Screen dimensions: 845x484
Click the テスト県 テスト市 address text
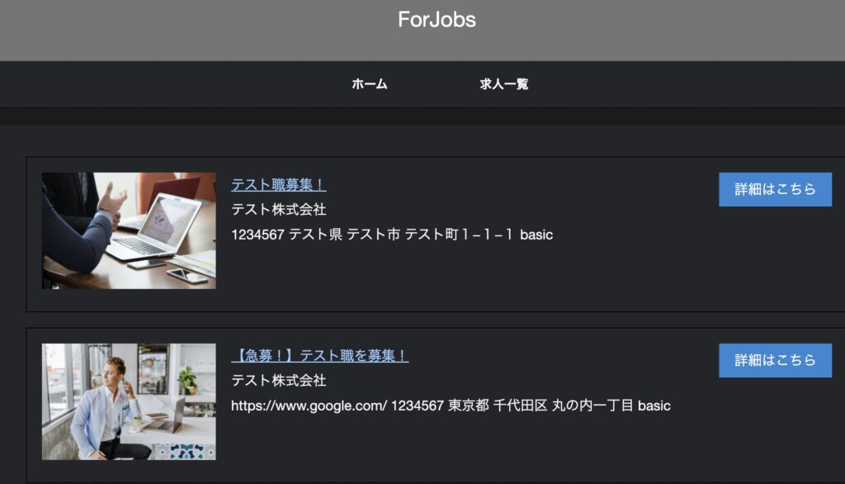point(400,235)
